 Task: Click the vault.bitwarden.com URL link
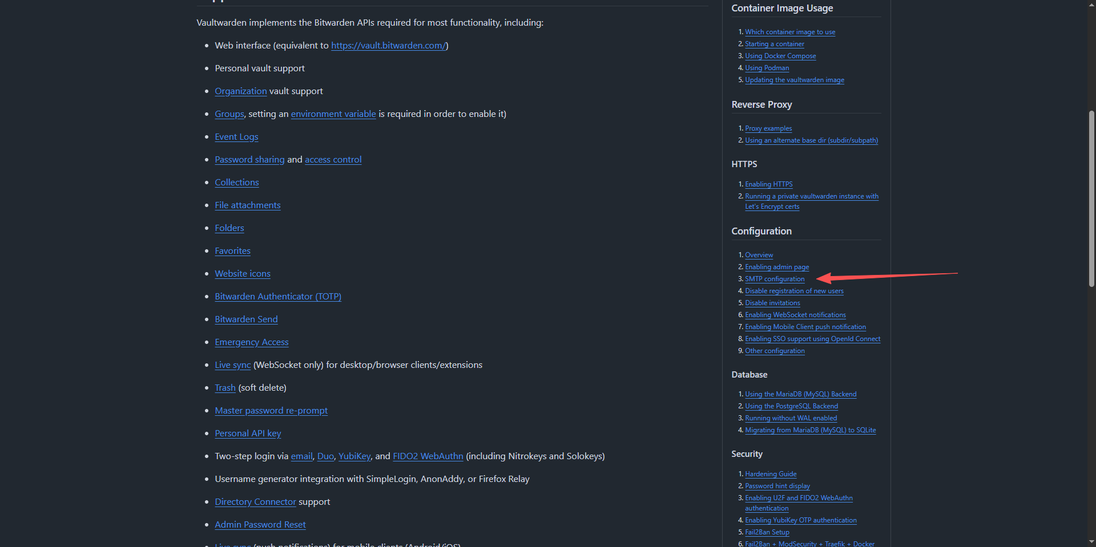point(388,46)
